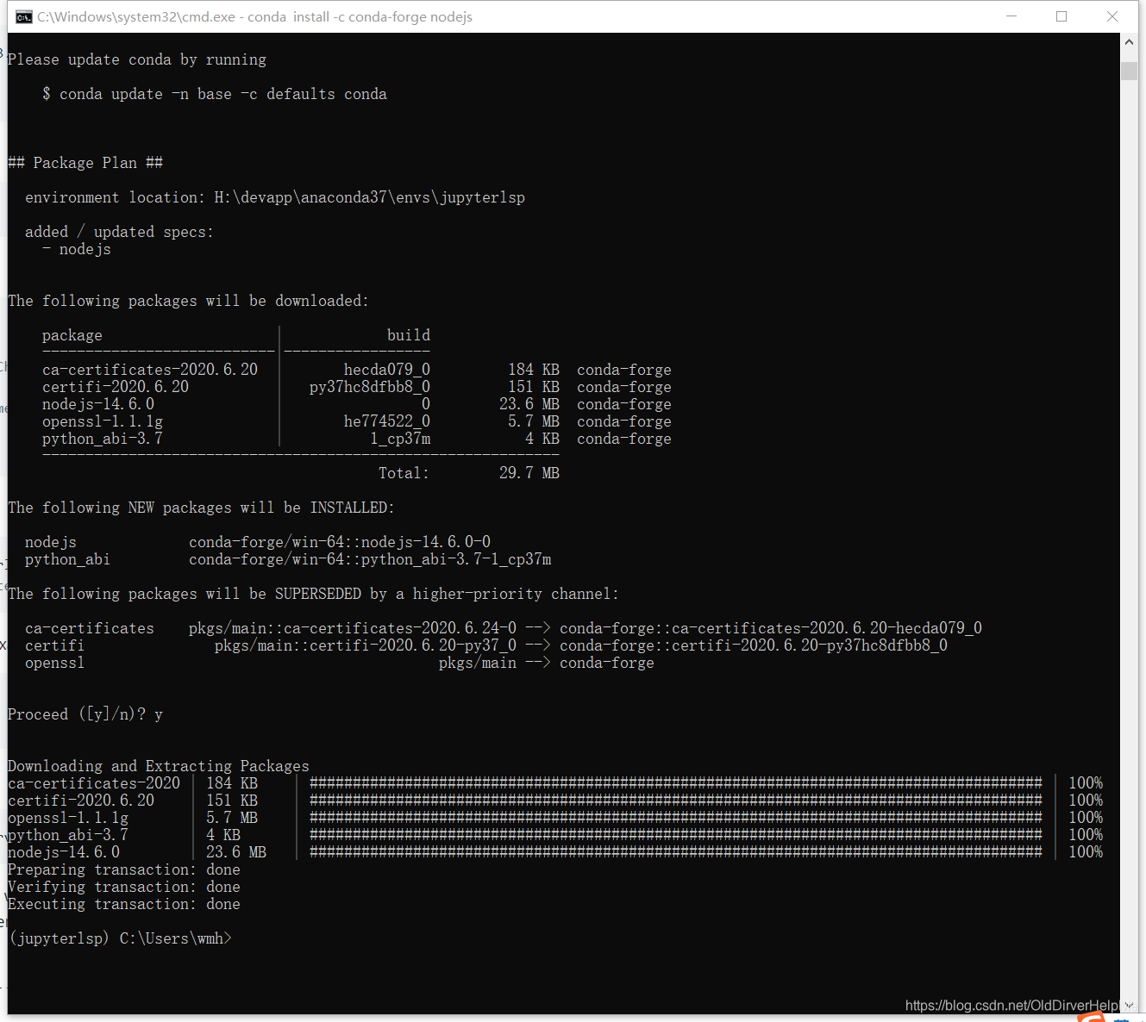The image size is (1146, 1022).
Task: Click 'Downloading and Extracting Packages' line
Action: click(x=159, y=766)
